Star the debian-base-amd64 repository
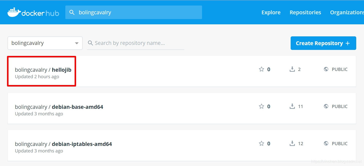Screen dimensions: 364x166 click(x=261, y=106)
